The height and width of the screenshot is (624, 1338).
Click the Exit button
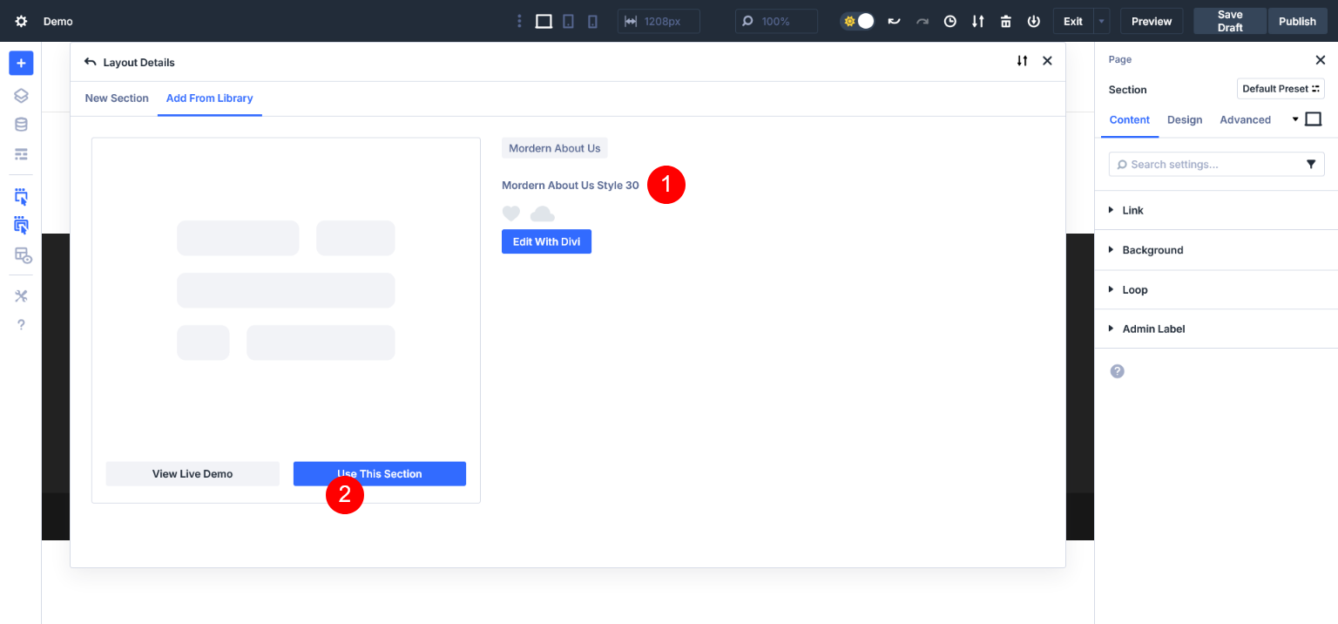click(x=1073, y=21)
